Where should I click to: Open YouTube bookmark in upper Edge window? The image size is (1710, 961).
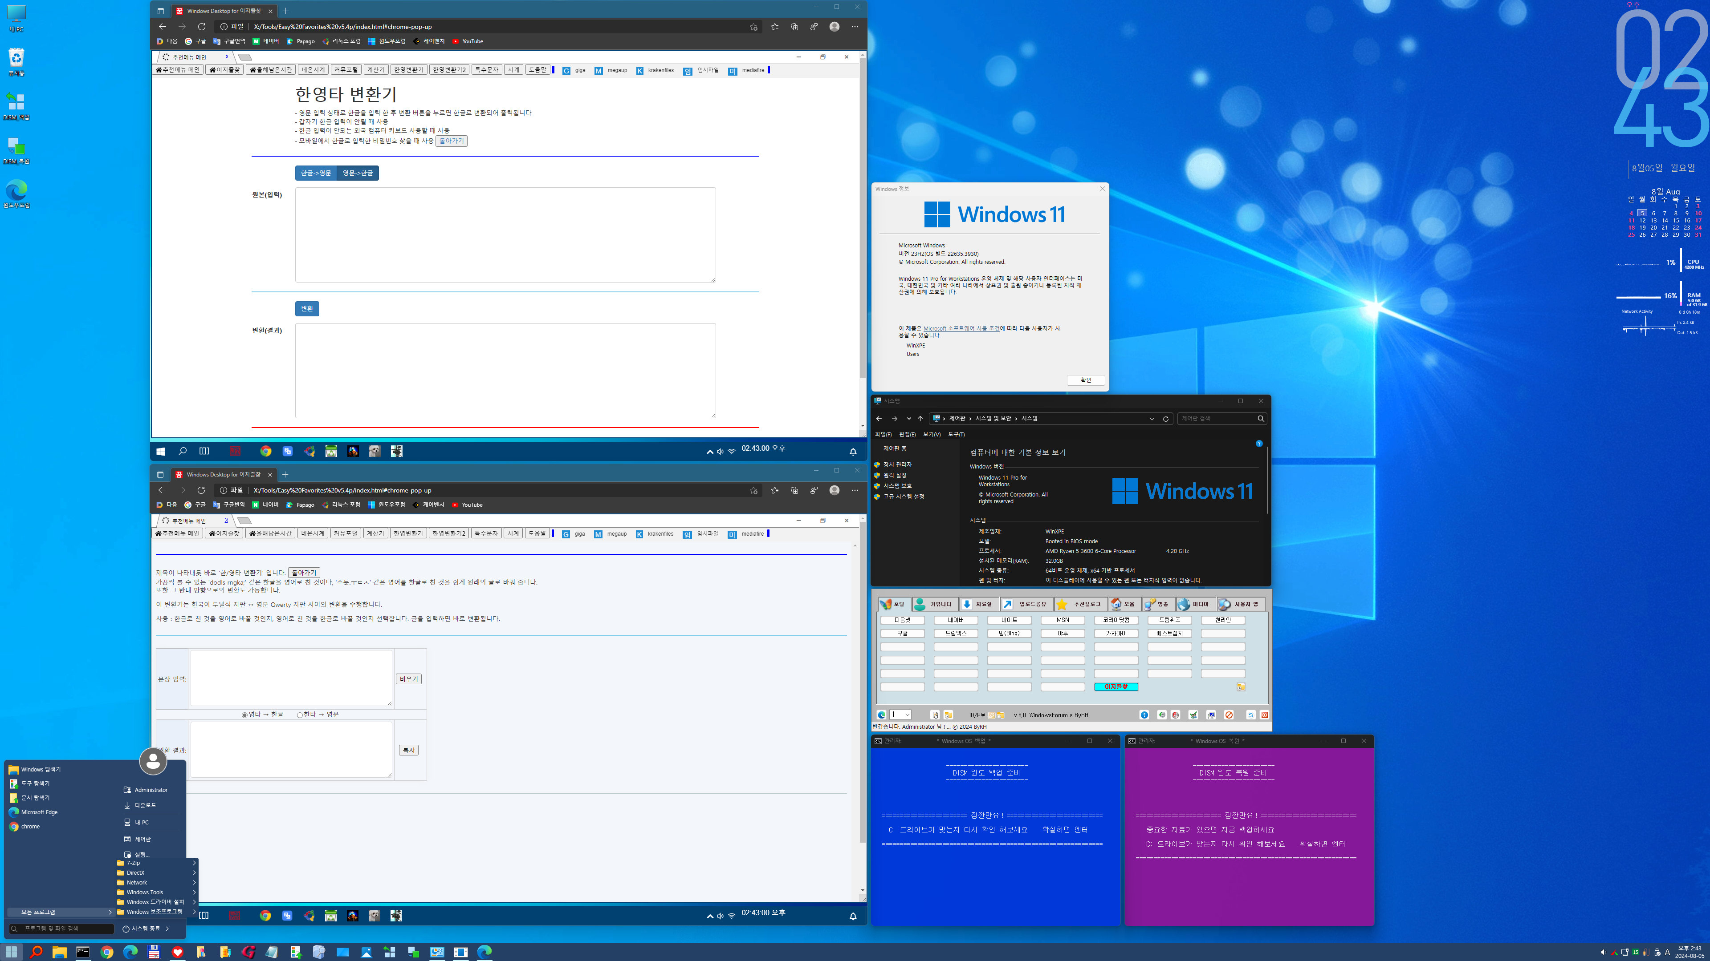click(x=467, y=41)
